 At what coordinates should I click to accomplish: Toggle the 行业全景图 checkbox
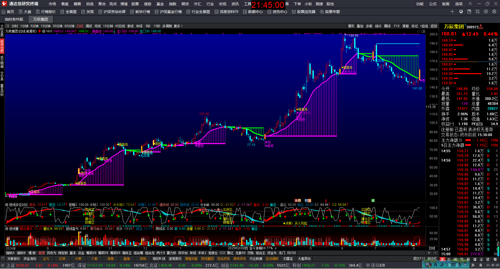click(x=188, y=12)
